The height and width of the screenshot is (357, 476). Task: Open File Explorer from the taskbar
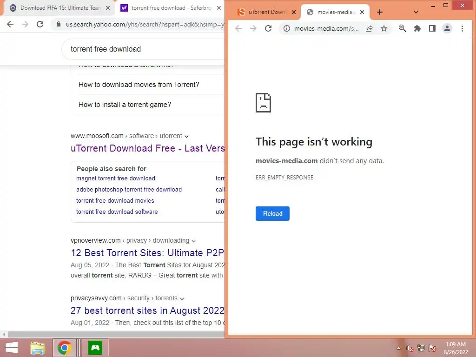[37, 348]
